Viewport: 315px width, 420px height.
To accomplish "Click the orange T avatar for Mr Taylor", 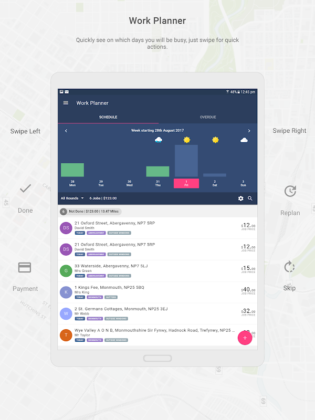I will click(66, 335).
